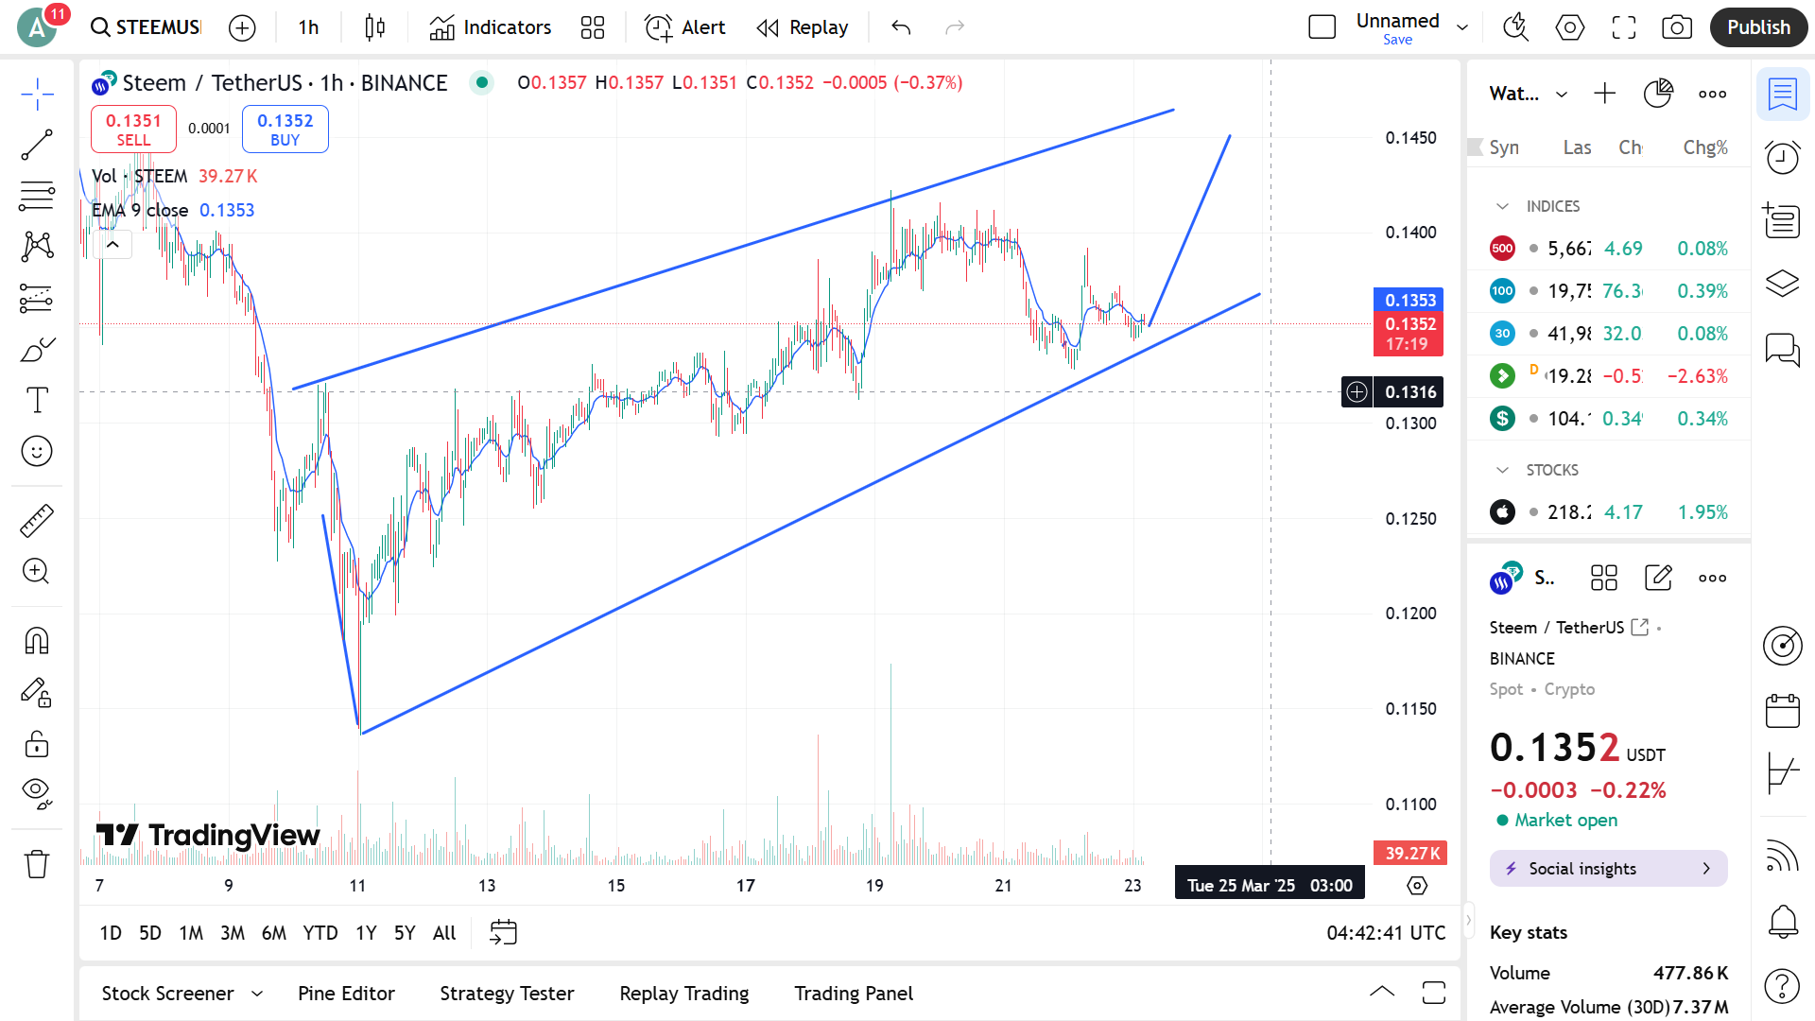Viewport: 1815px width, 1021px height.
Task: Select the trend line drawing tool
Action: (x=37, y=146)
